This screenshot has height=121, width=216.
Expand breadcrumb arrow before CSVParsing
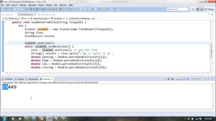[x=3, y=18]
